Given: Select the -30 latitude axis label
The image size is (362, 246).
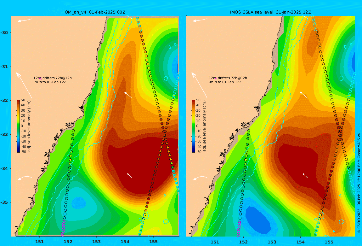Looking at the screenshot, I should coord(4,32).
